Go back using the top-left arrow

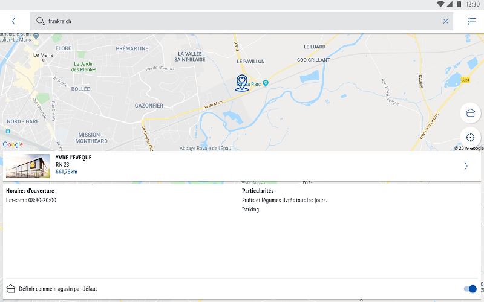point(13,21)
